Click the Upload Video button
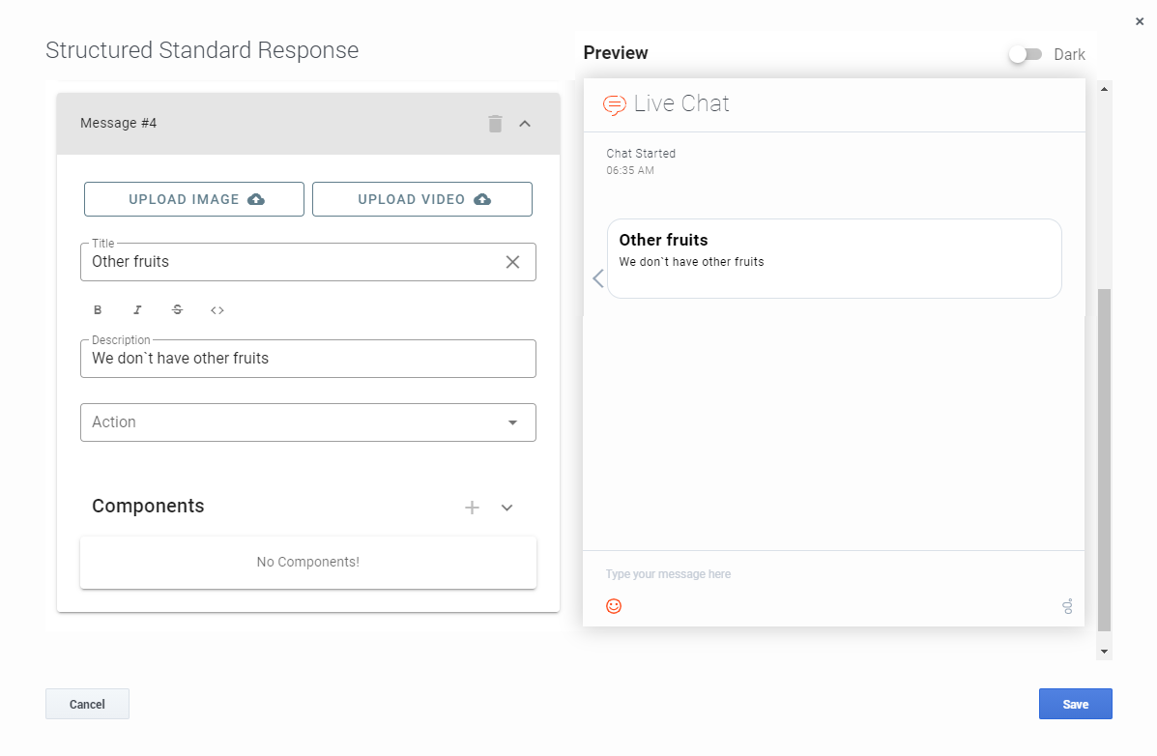 coord(422,199)
